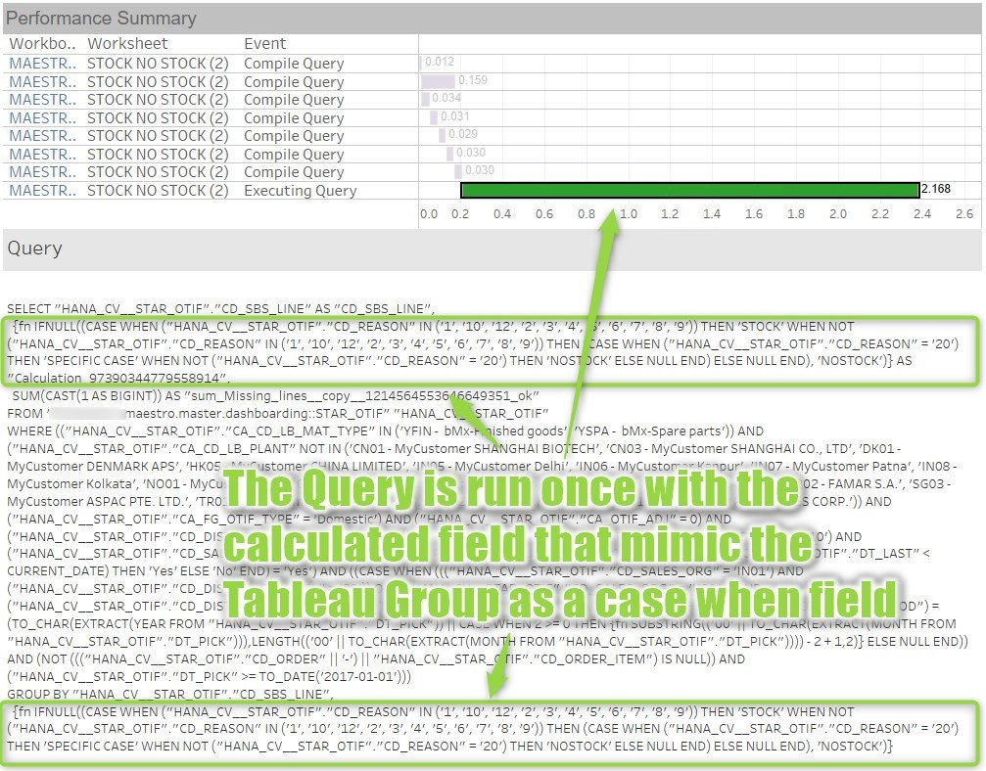
Task: Click the Event column header
Action: click(264, 43)
